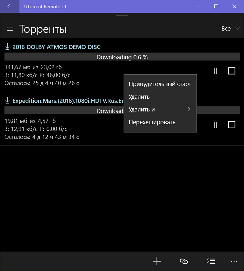Click download arrow icon of DOLBY ATMOS torrent
Screen dimensions: 244x271
pyautogui.click(x=7, y=47)
